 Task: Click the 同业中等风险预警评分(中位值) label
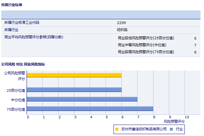[142, 45]
